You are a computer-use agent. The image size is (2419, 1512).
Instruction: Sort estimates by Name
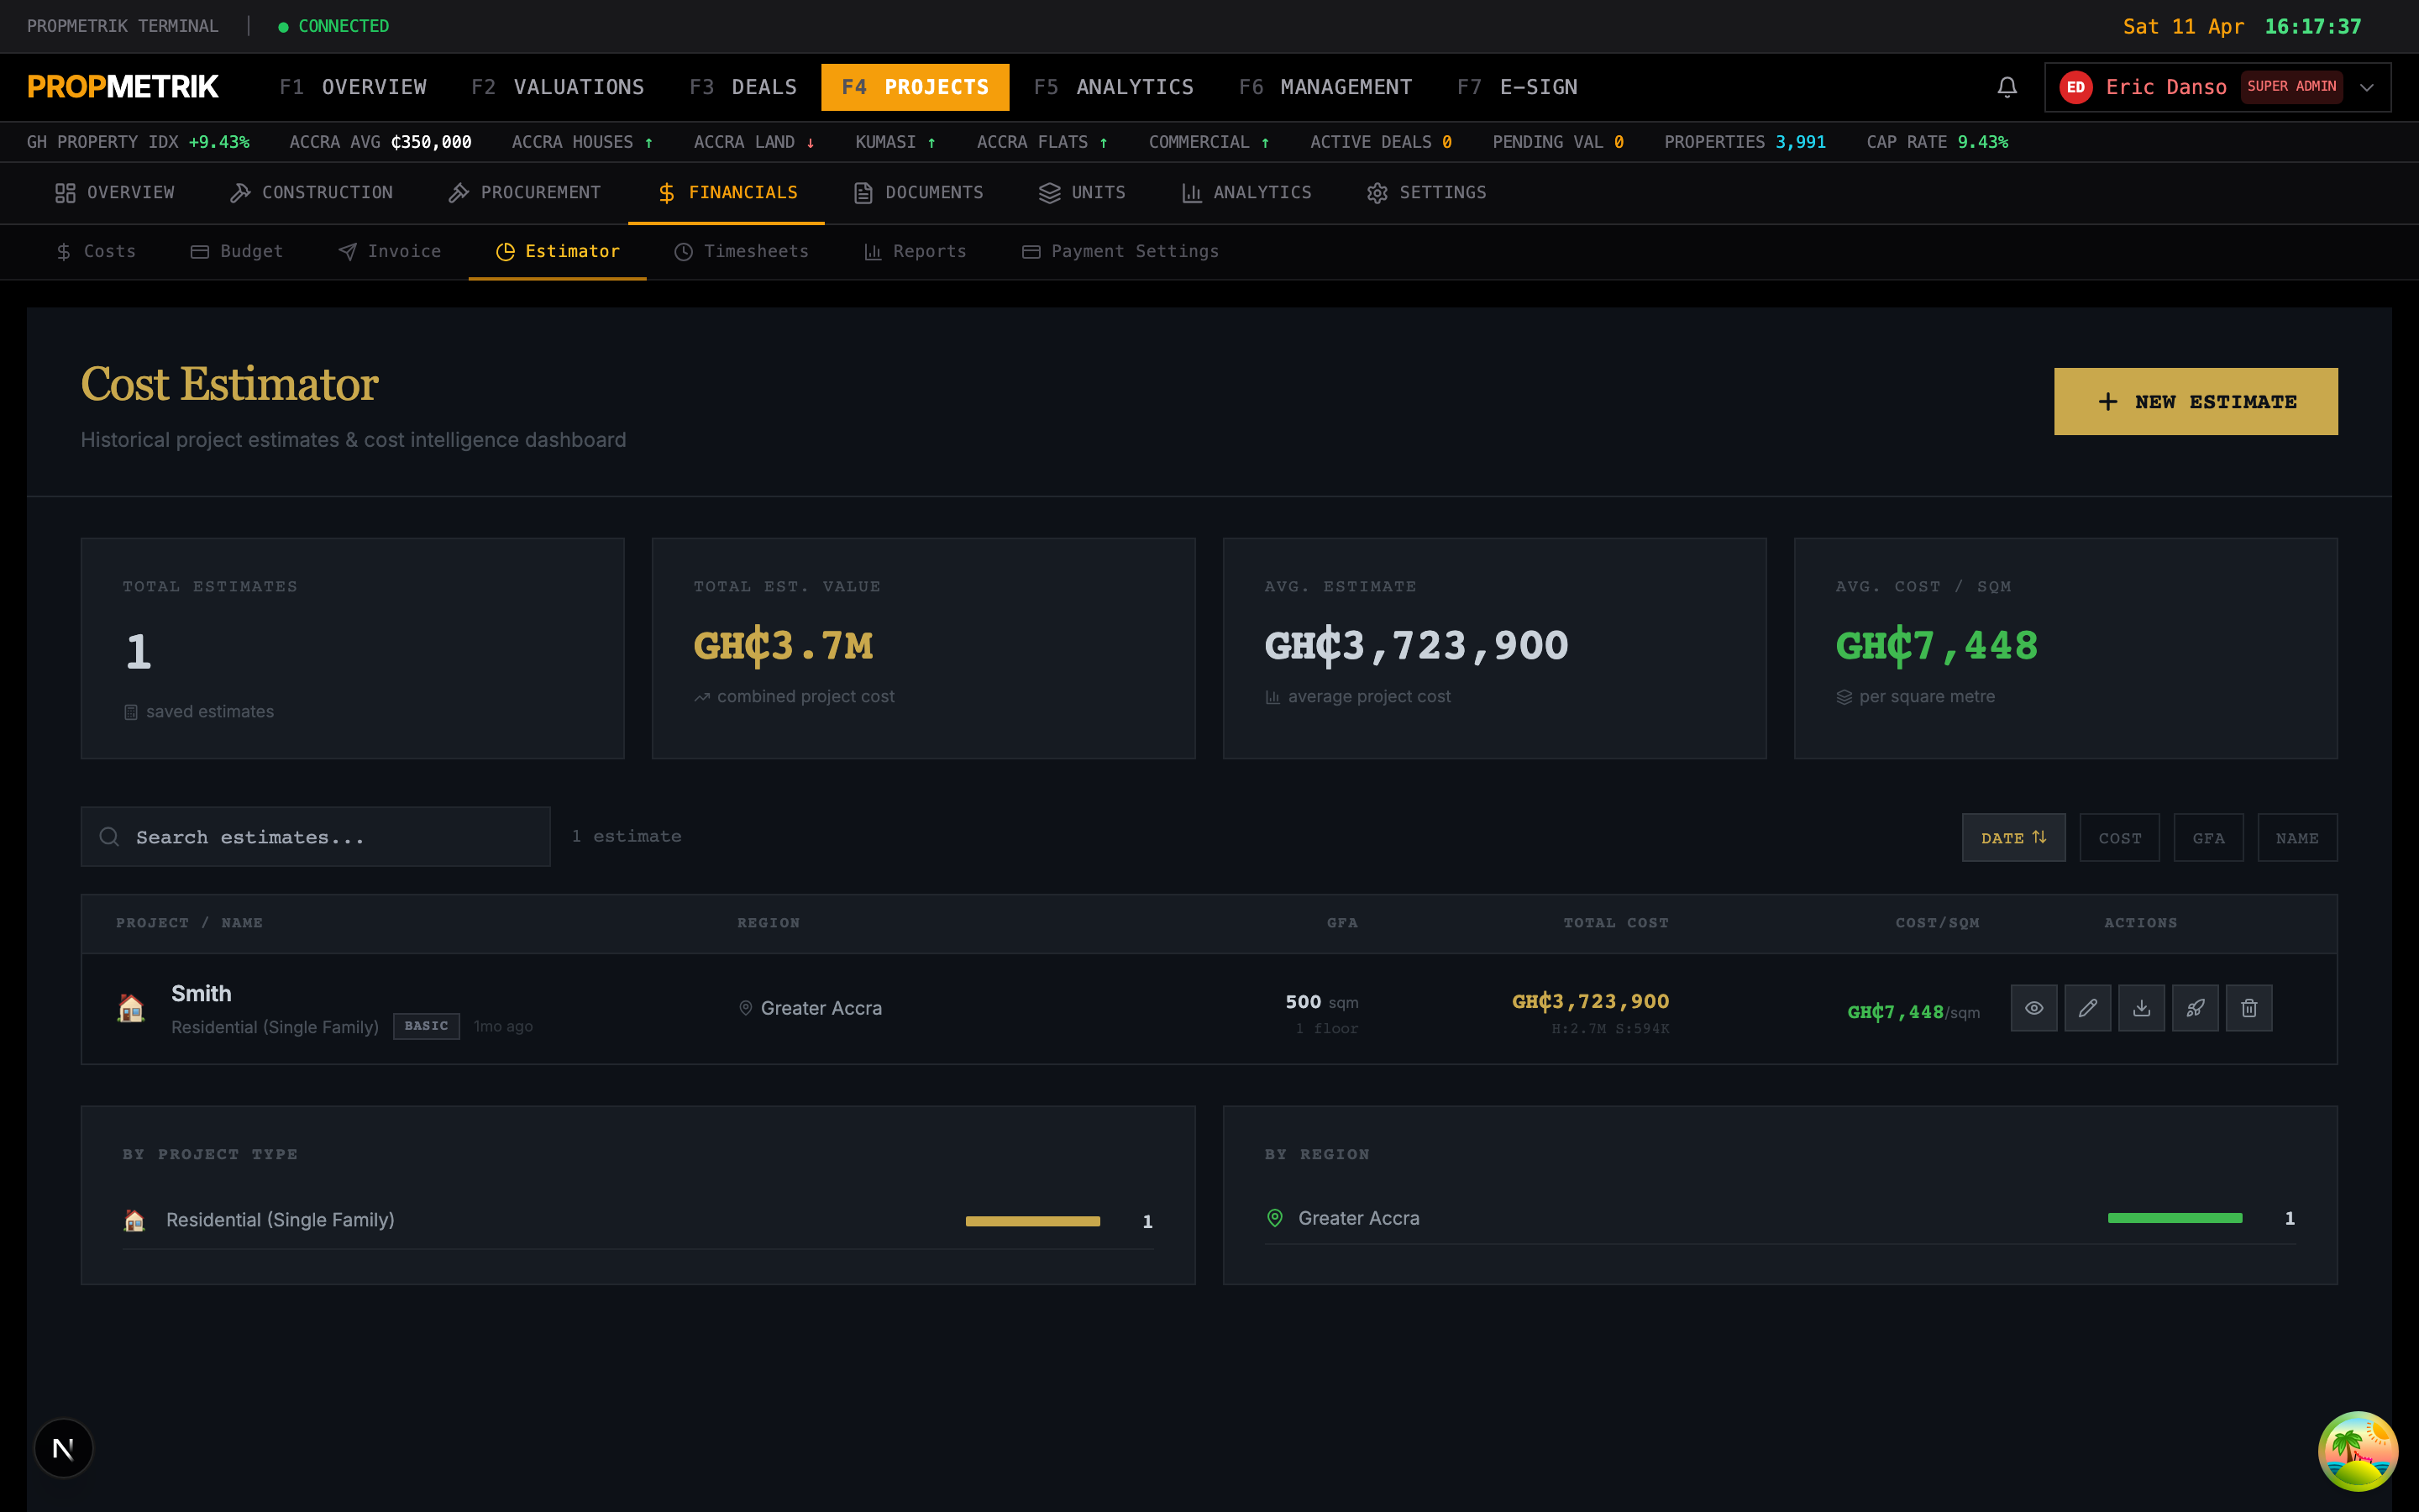(x=2297, y=838)
